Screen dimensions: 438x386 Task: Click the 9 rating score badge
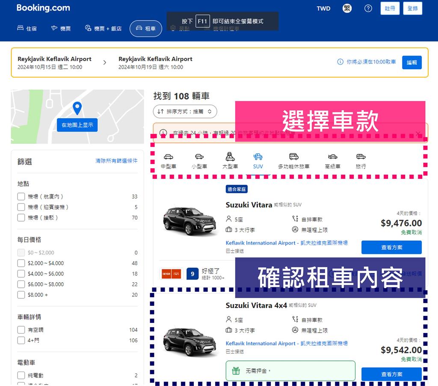coord(192,274)
